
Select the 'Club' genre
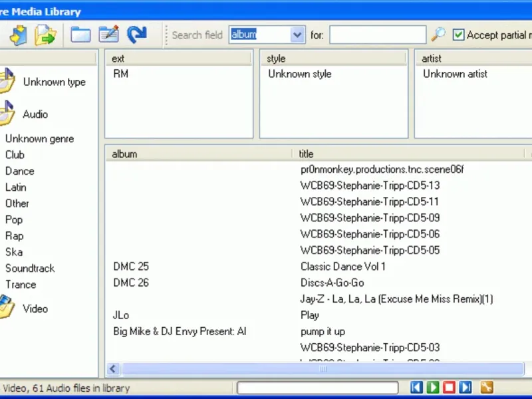coord(15,155)
